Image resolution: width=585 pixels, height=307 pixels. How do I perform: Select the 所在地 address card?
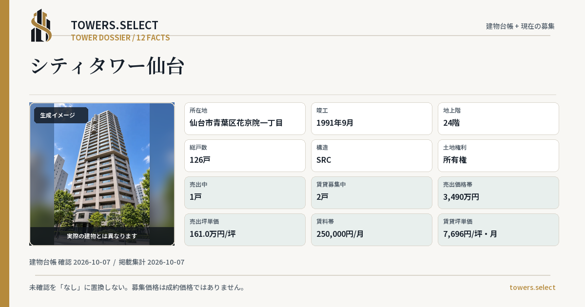pyautogui.click(x=245, y=118)
